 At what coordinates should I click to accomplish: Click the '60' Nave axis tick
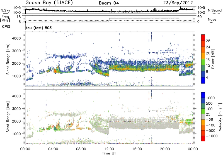(x=200, y=17)
